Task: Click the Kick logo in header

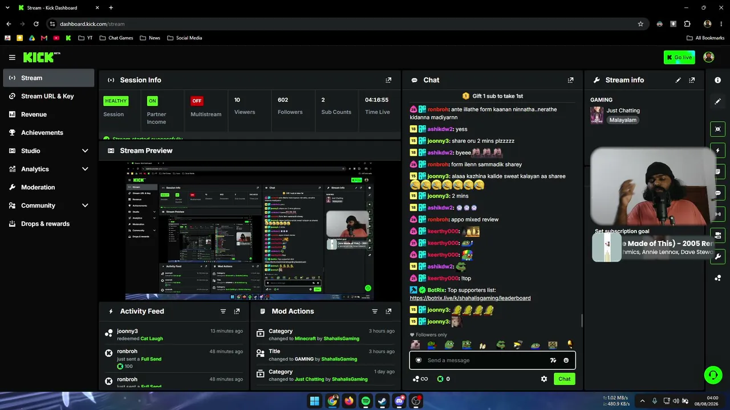Action: [41, 57]
